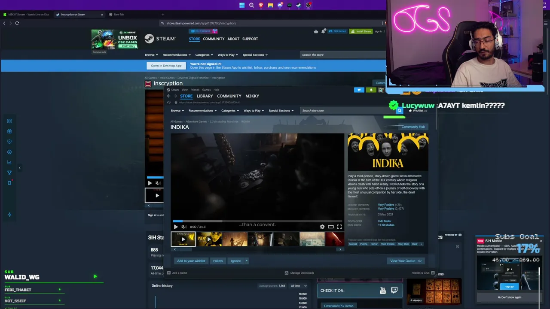Viewport: 550px width, 309px height.
Task: Reload the browser page
Action: tap(17, 23)
